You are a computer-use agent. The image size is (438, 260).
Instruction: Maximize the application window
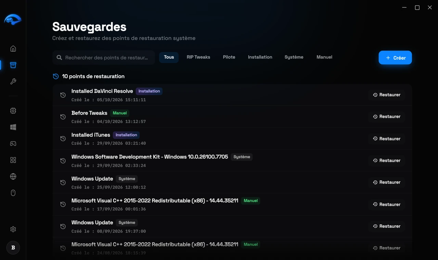click(417, 8)
